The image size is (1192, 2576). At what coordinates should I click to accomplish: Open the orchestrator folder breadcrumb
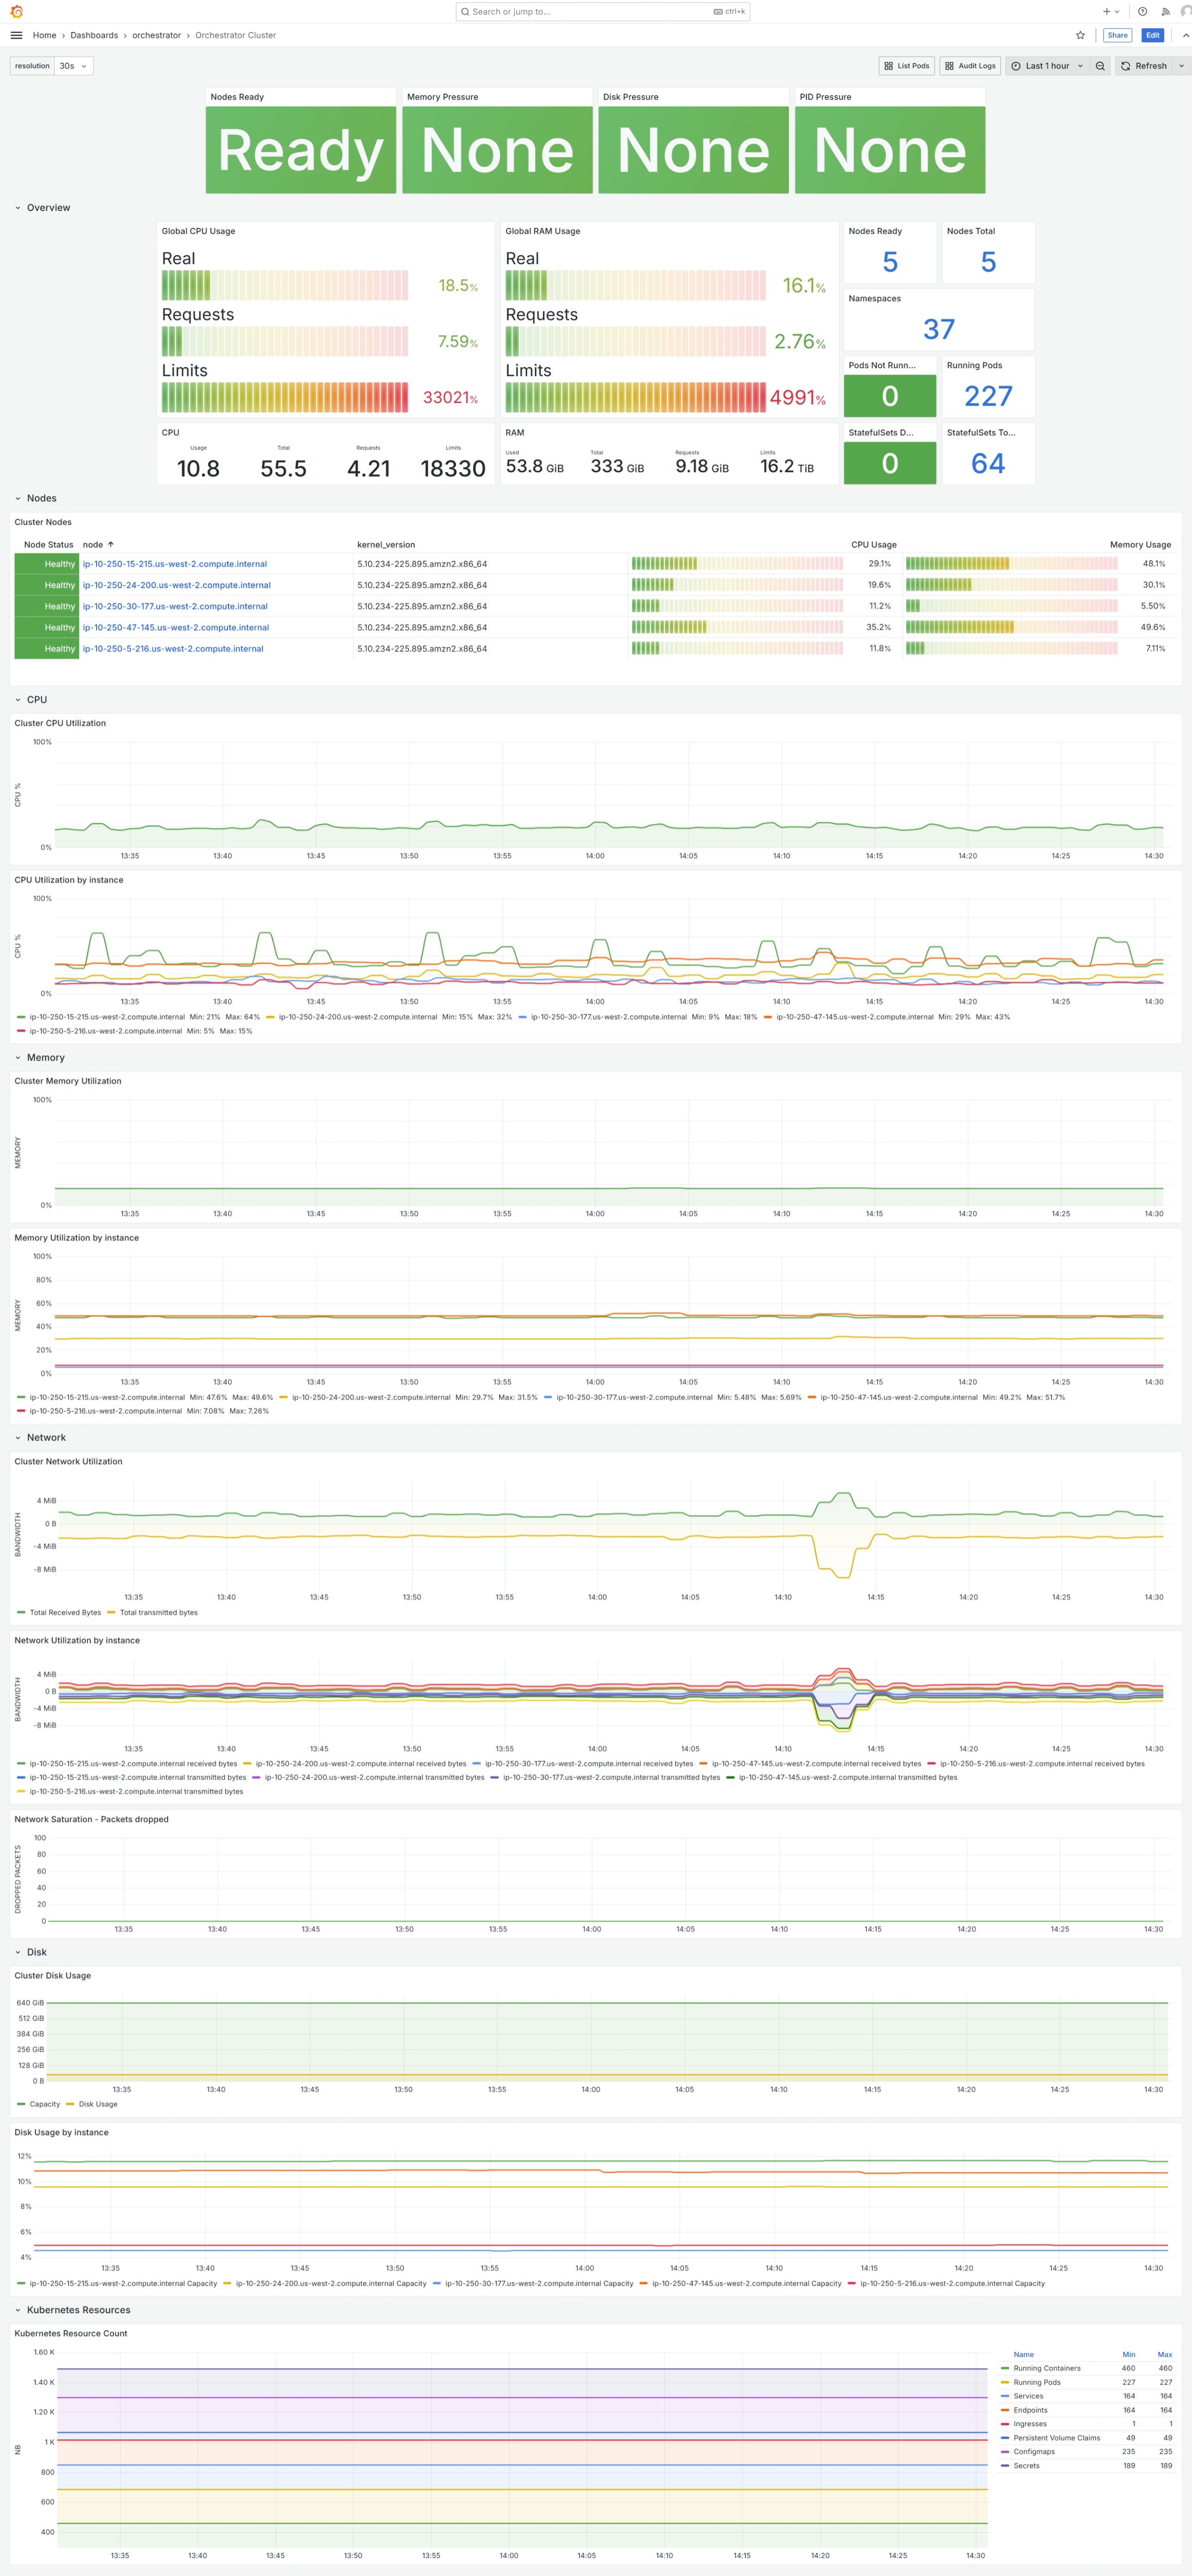click(x=156, y=35)
